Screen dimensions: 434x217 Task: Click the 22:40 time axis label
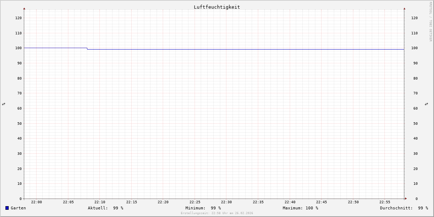tap(290, 202)
